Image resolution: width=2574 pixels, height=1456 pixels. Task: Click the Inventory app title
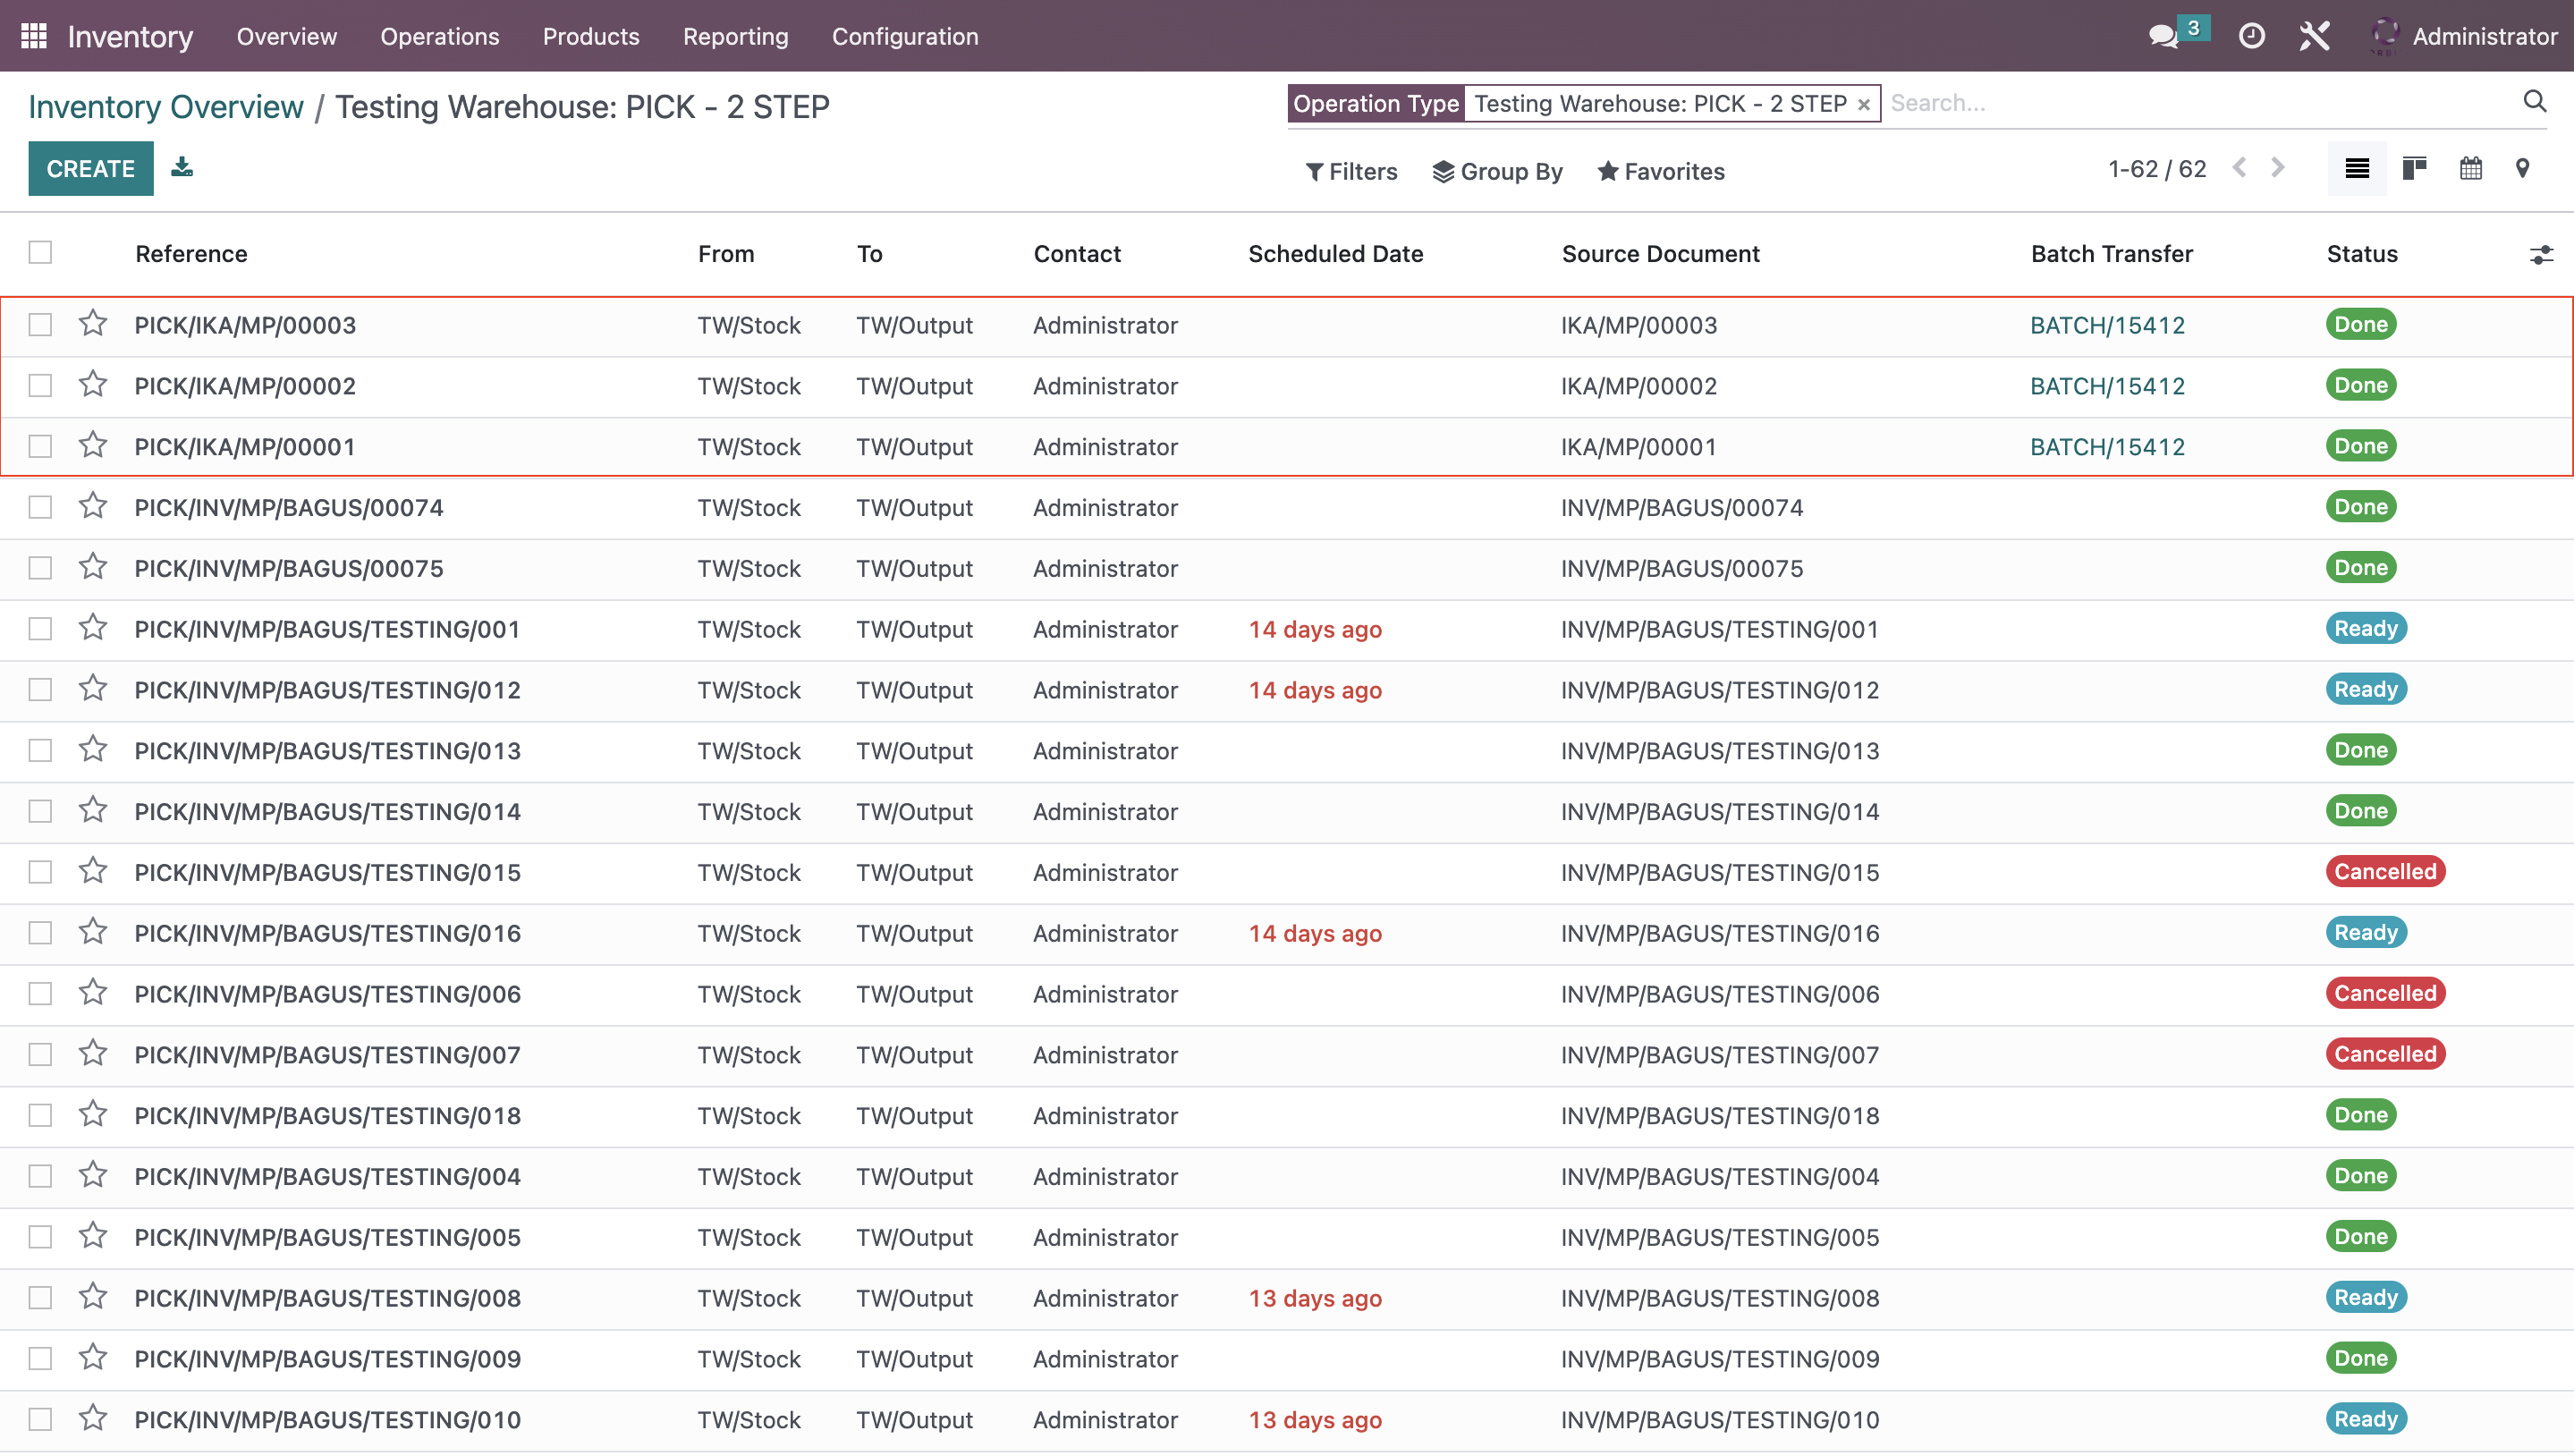pos(130,37)
